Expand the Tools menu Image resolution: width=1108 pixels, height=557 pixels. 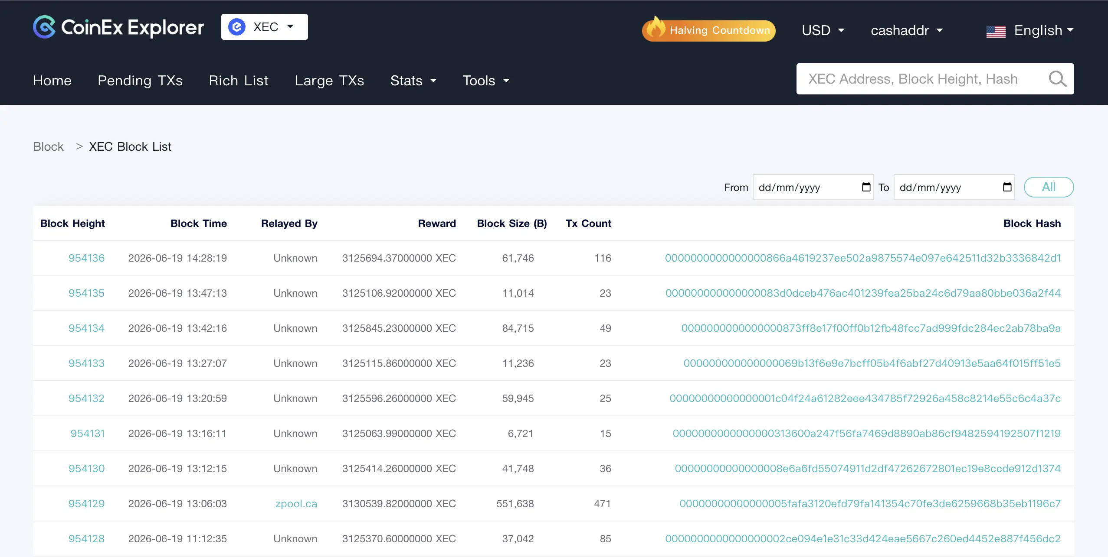coord(486,81)
